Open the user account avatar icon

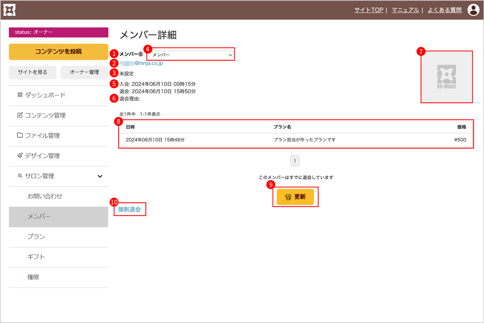click(473, 10)
